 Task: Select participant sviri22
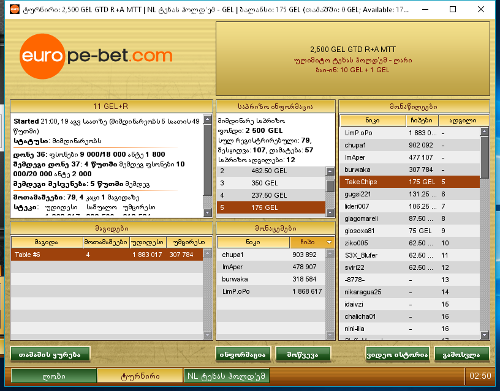410,267
